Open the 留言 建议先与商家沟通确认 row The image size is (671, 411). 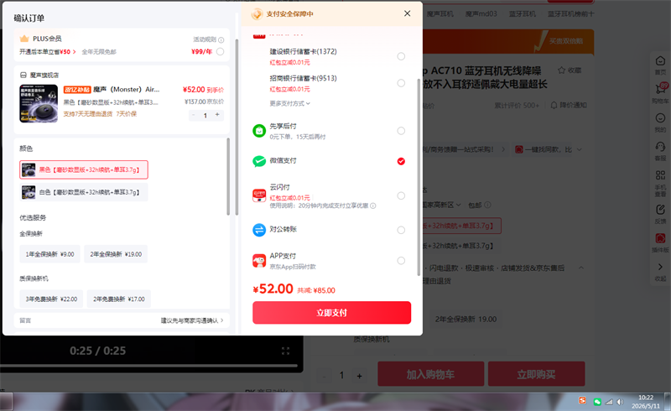pyautogui.click(x=122, y=320)
